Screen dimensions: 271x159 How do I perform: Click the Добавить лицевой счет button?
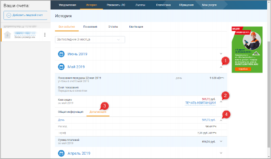[26, 15]
